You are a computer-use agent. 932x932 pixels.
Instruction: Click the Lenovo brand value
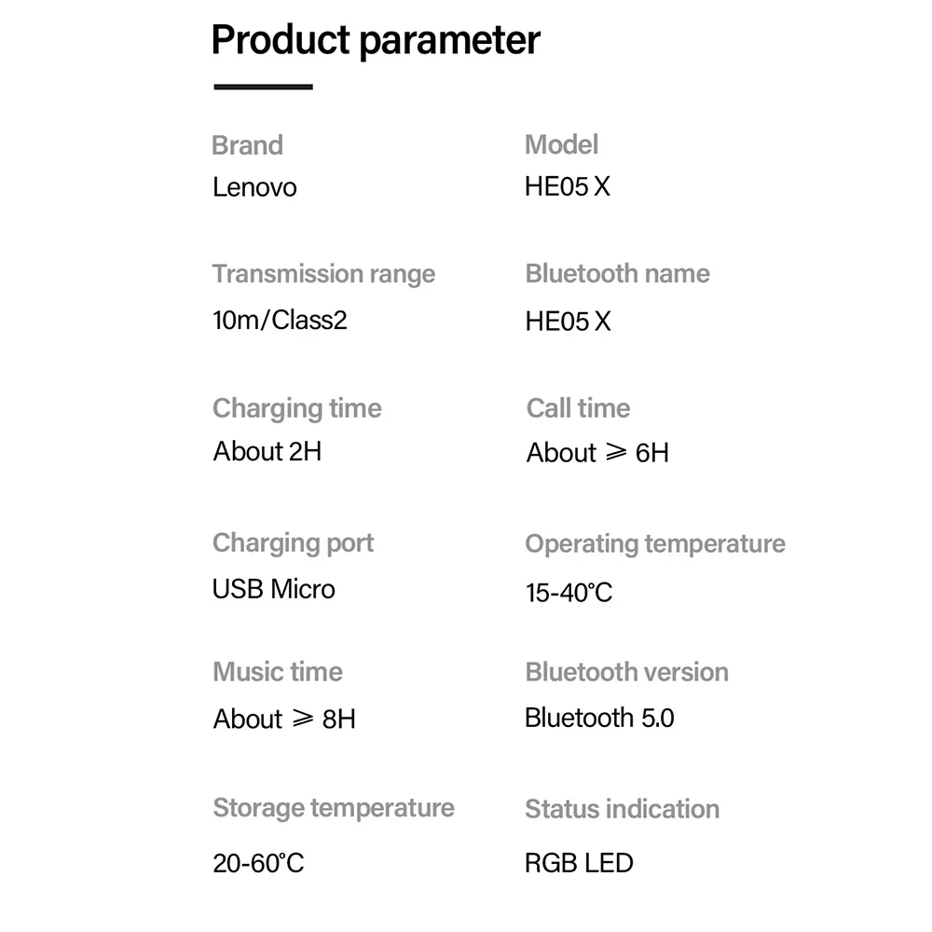coord(254,187)
